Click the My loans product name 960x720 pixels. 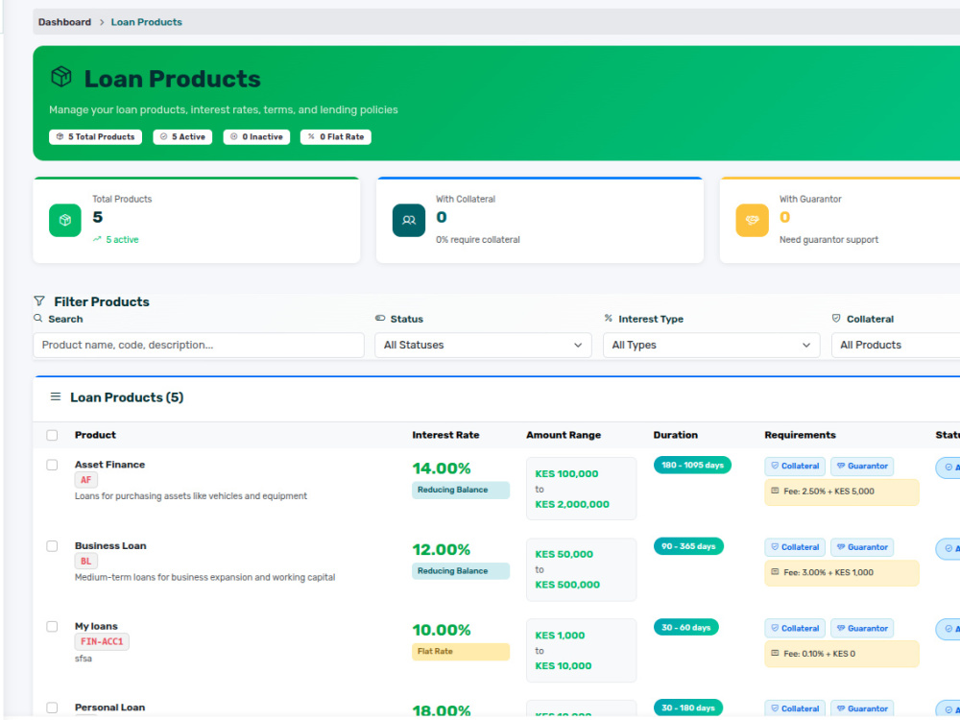click(x=96, y=626)
